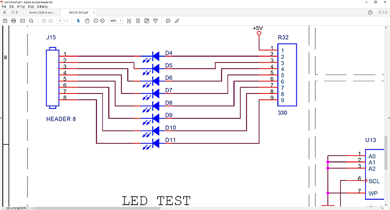Click the D8 LED label
390x210 pixels.
(x=168, y=103)
